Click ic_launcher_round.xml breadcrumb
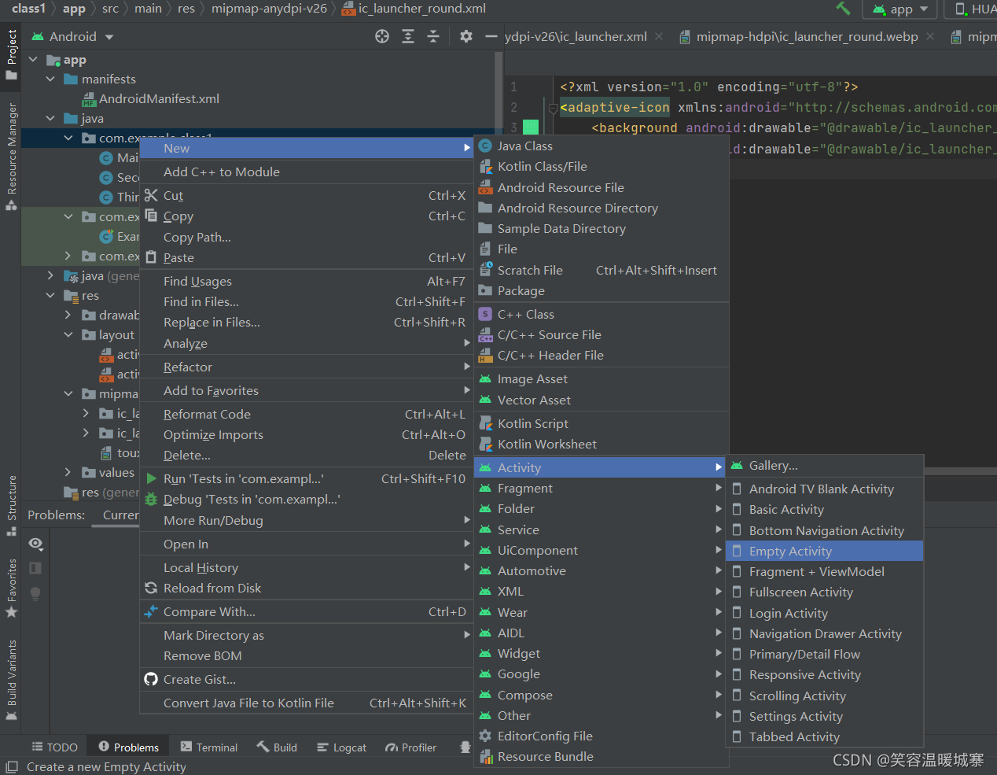The width and height of the screenshot is (997, 775). 414,9
